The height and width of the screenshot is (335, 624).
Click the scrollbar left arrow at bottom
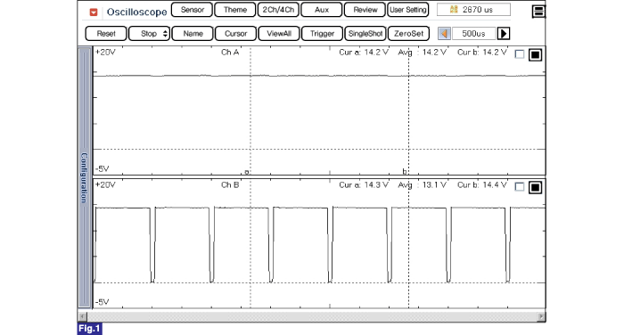pyautogui.click(x=82, y=316)
